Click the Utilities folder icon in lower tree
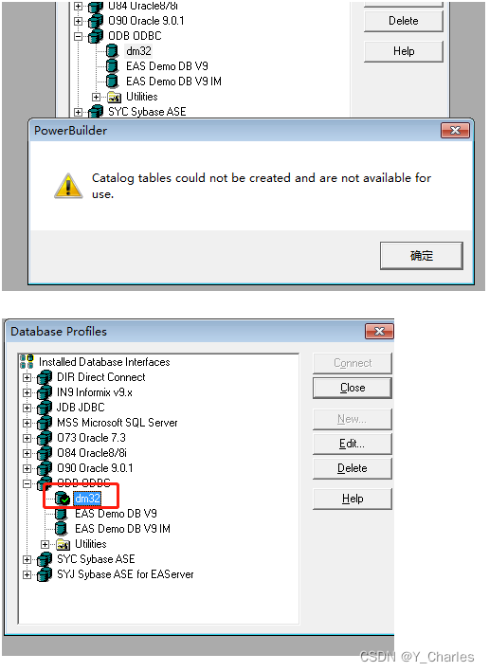 63,544
